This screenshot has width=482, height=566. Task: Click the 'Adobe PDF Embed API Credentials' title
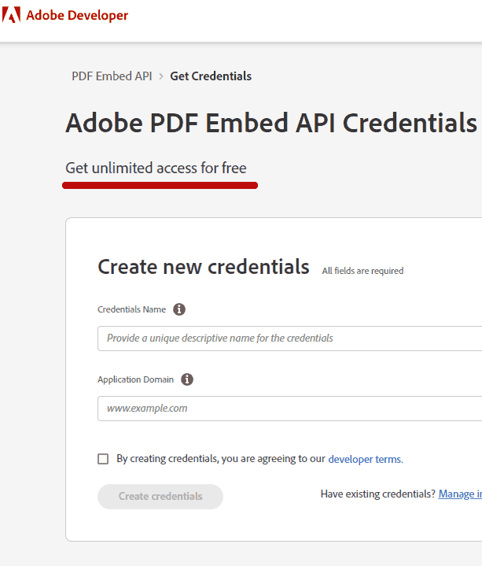pyautogui.click(x=271, y=123)
